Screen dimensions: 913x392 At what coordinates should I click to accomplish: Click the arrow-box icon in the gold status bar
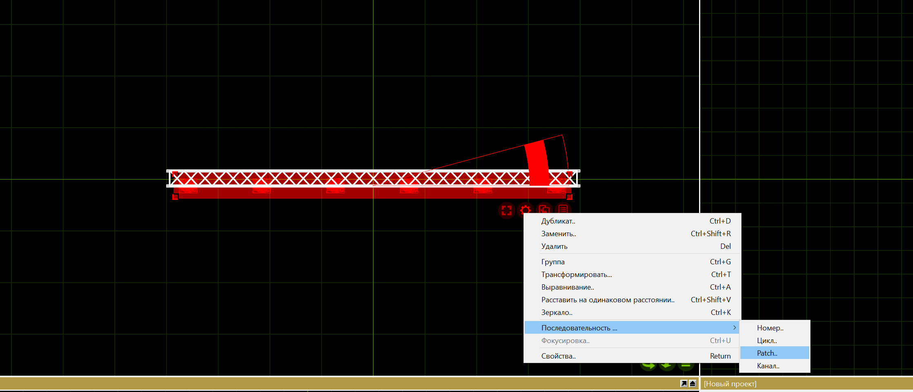click(684, 383)
